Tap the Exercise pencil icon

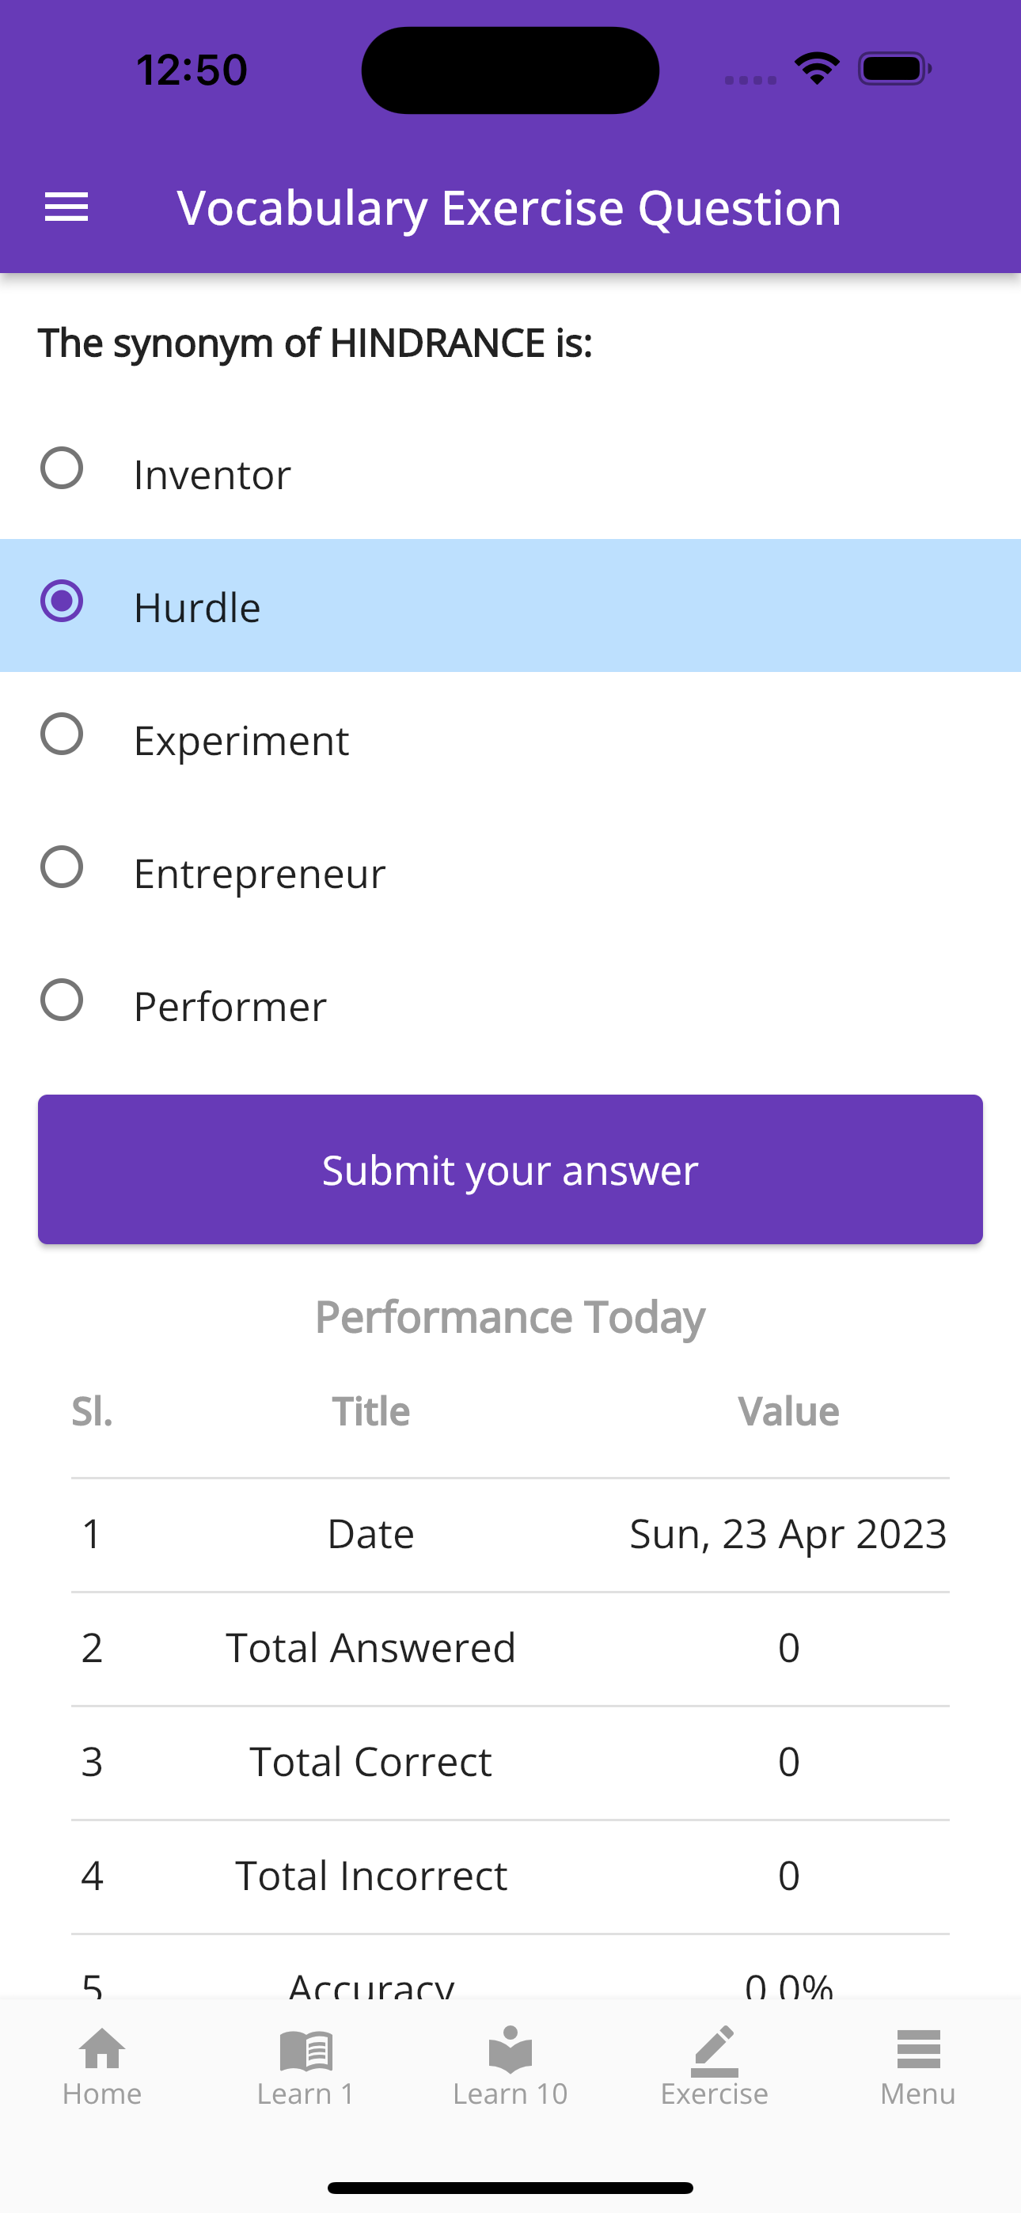pos(714,2050)
